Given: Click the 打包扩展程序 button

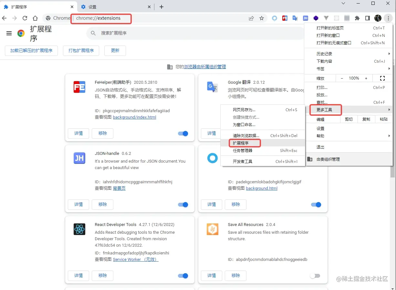Looking at the screenshot, I should (81, 50).
